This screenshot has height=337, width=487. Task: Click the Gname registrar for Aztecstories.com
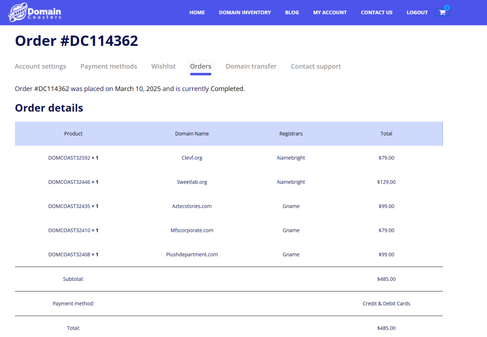(x=291, y=206)
